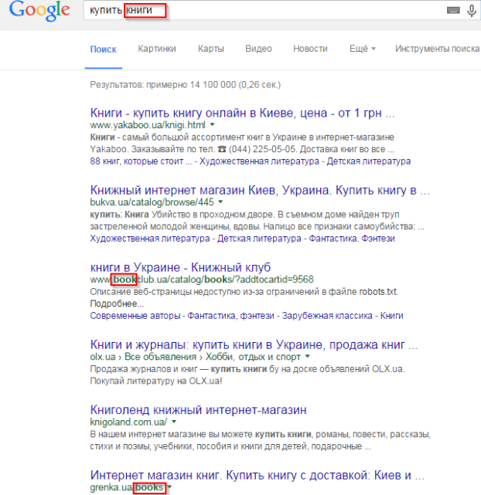Open 'Инструменты поиска' search tools
The image size is (481, 495).
coord(438,49)
